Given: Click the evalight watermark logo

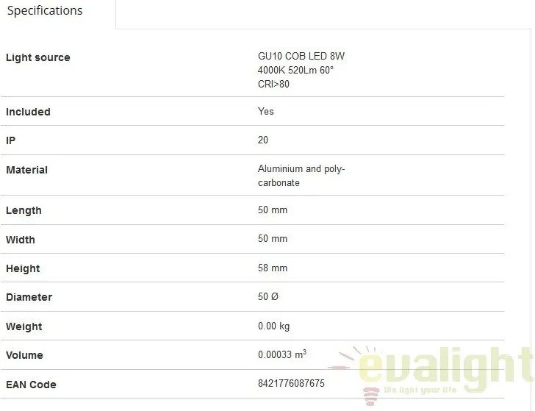Looking at the screenshot, I should pyautogui.click(x=431, y=374).
